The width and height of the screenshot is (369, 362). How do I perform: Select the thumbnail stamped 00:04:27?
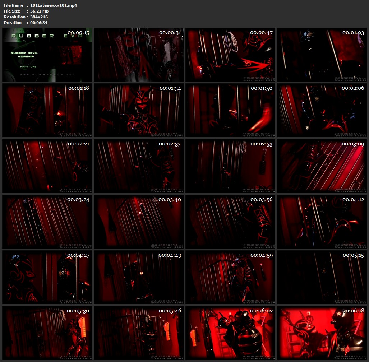[x=47, y=277]
